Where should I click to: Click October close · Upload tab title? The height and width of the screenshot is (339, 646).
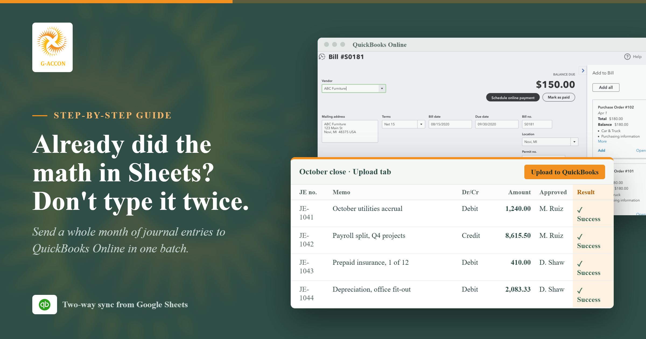point(345,172)
